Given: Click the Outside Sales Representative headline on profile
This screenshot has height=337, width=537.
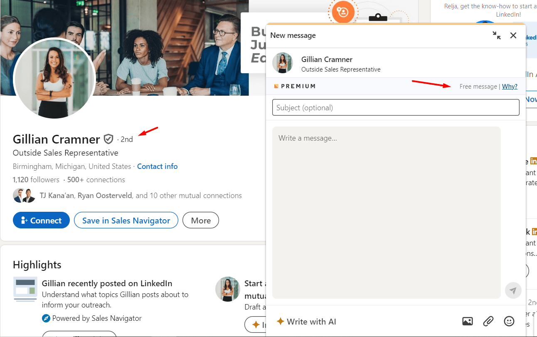Looking at the screenshot, I should tap(66, 153).
